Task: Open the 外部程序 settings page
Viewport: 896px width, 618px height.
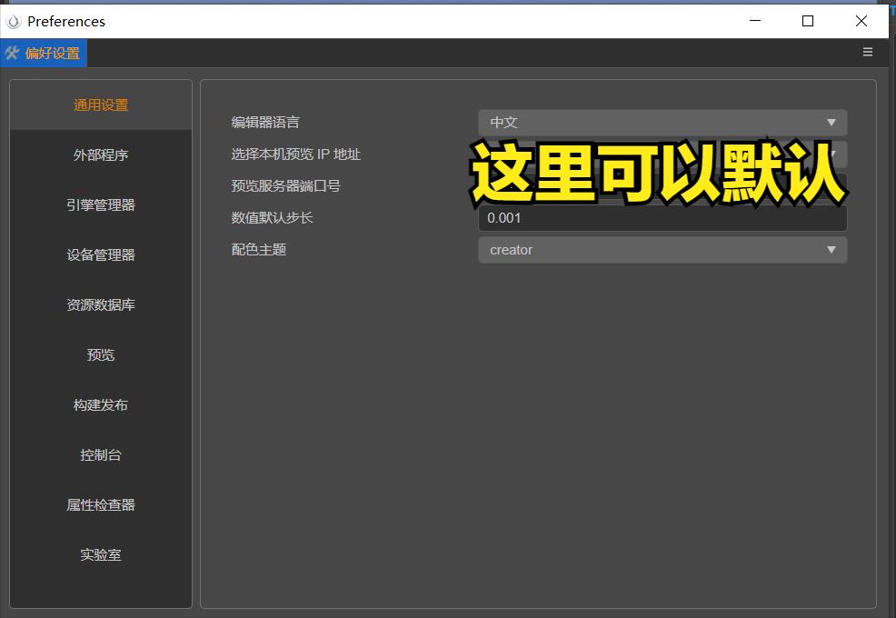Action: coord(100,154)
